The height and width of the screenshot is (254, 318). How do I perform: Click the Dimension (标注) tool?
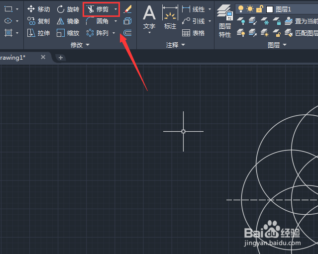pos(170,17)
